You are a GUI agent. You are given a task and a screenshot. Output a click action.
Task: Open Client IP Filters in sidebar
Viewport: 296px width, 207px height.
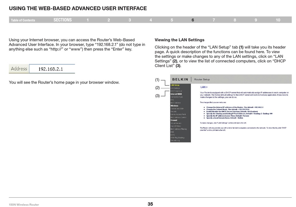coord(175,126)
